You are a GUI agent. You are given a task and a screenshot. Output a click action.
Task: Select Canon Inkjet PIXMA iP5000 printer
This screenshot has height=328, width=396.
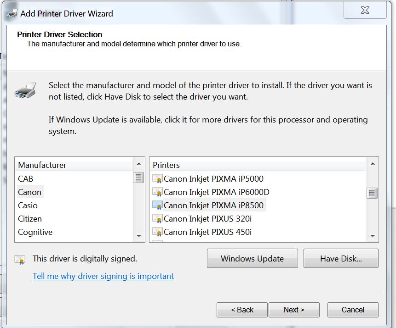tap(213, 178)
